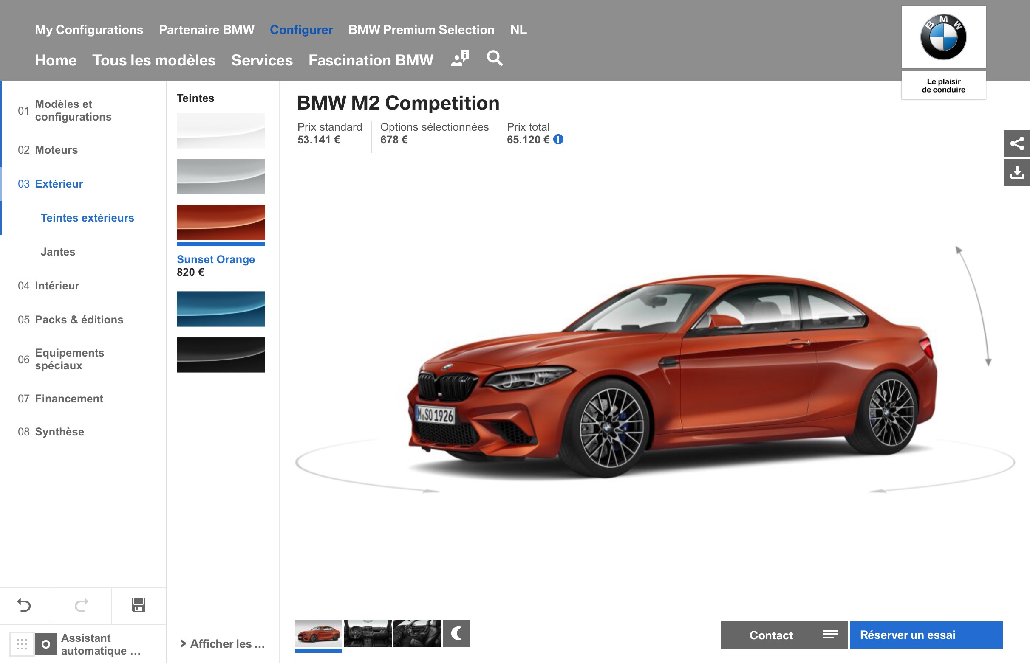Click the search magnifier icon in header
Screen dimensions: 1030x663
click(494, 58)
